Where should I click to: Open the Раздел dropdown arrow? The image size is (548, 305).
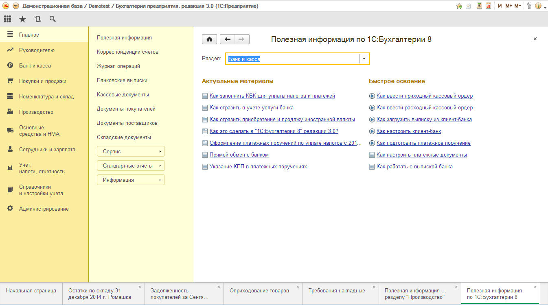coord(364,59)
